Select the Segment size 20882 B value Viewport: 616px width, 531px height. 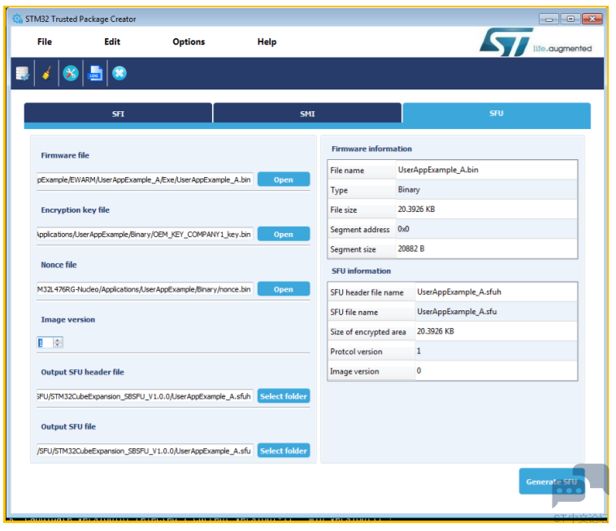pyautogui.click(x=411, y=248)
